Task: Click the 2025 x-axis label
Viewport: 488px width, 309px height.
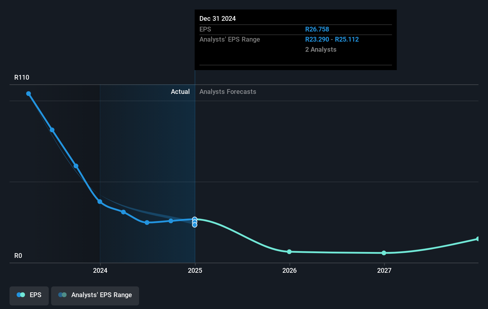Action: click(x=195, y=270)
